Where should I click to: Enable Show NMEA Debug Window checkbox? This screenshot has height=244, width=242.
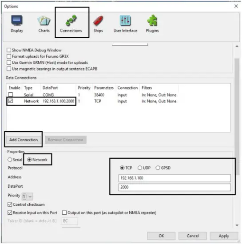(9, 50)
